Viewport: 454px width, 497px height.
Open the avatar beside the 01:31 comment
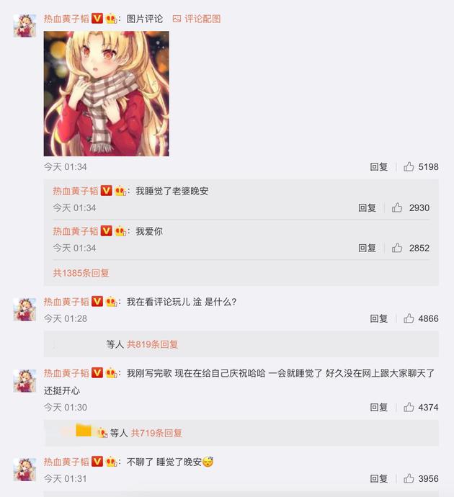click(x=25, y=470)
